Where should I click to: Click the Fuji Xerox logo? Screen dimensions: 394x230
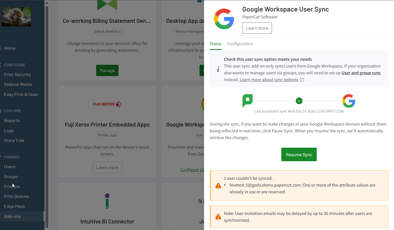[x=107, y=104]
